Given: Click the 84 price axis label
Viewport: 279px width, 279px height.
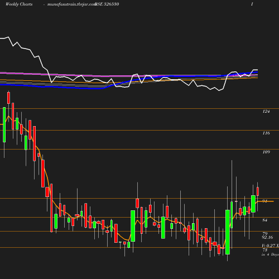Looking at the screenshot, I should click(264, 220).
